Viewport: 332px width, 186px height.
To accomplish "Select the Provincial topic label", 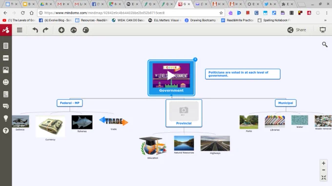I will tap(184, 123).
